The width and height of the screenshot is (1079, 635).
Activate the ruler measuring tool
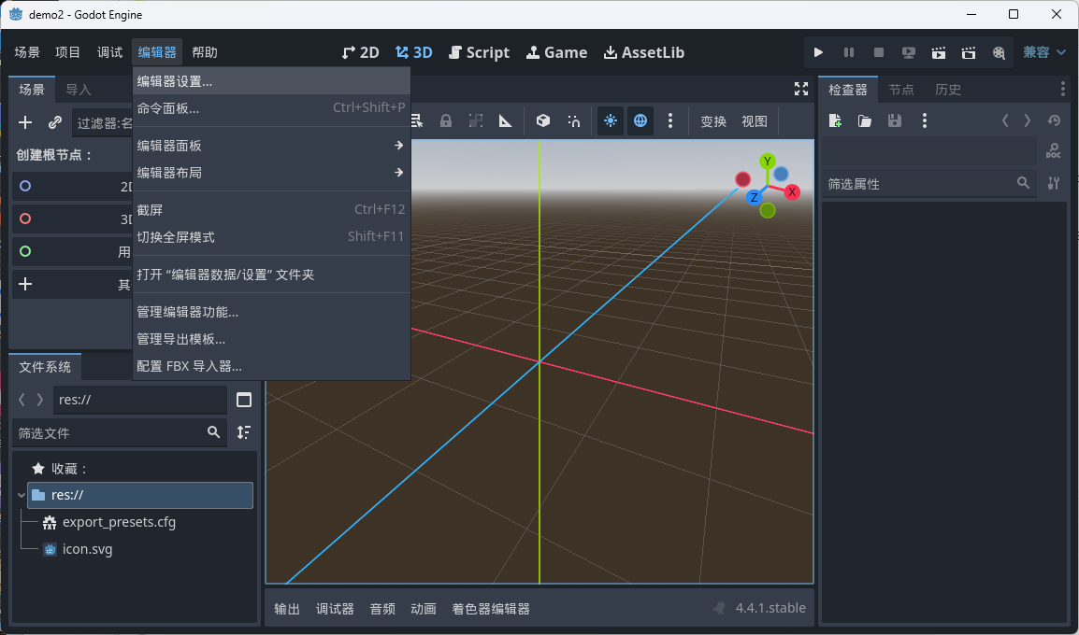click(x=506, y=121)
